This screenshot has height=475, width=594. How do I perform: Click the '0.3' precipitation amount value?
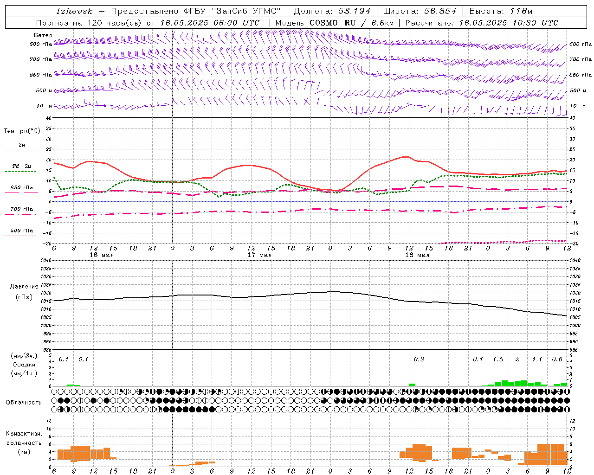tap(419, 359)
